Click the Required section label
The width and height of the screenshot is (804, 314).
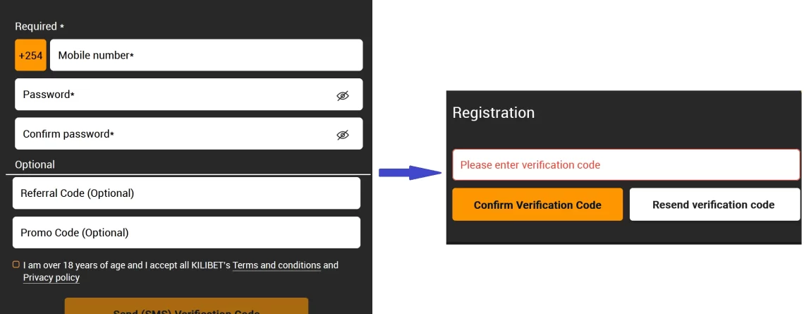(39, 26)
